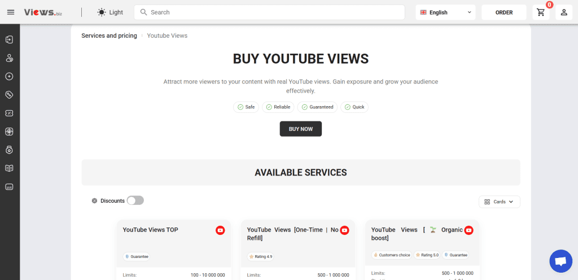Open YouTube Views One-Time No Refill card
The image size is (578, 280).
(x=293, y=234)
